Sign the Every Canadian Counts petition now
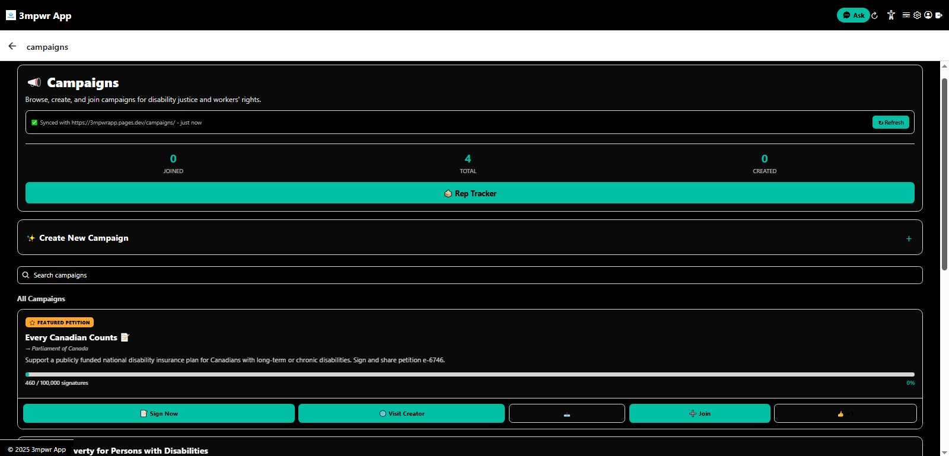 (159, 413)
